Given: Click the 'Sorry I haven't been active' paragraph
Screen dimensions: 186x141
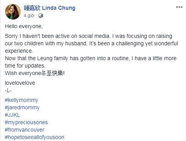Looking at the screenshot, I should (x=91, y=43).
